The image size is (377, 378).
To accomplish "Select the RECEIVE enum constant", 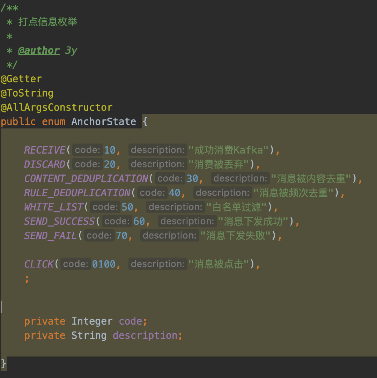I will (44, 150).
